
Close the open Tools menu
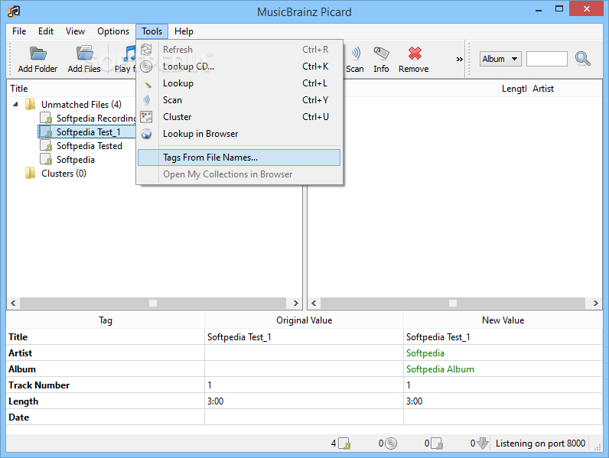[x=151, y=31]
